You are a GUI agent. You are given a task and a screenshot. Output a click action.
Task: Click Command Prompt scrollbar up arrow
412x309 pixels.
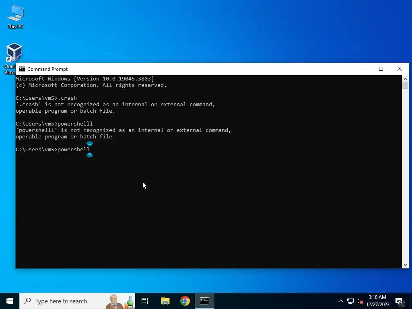coord(405,79)
